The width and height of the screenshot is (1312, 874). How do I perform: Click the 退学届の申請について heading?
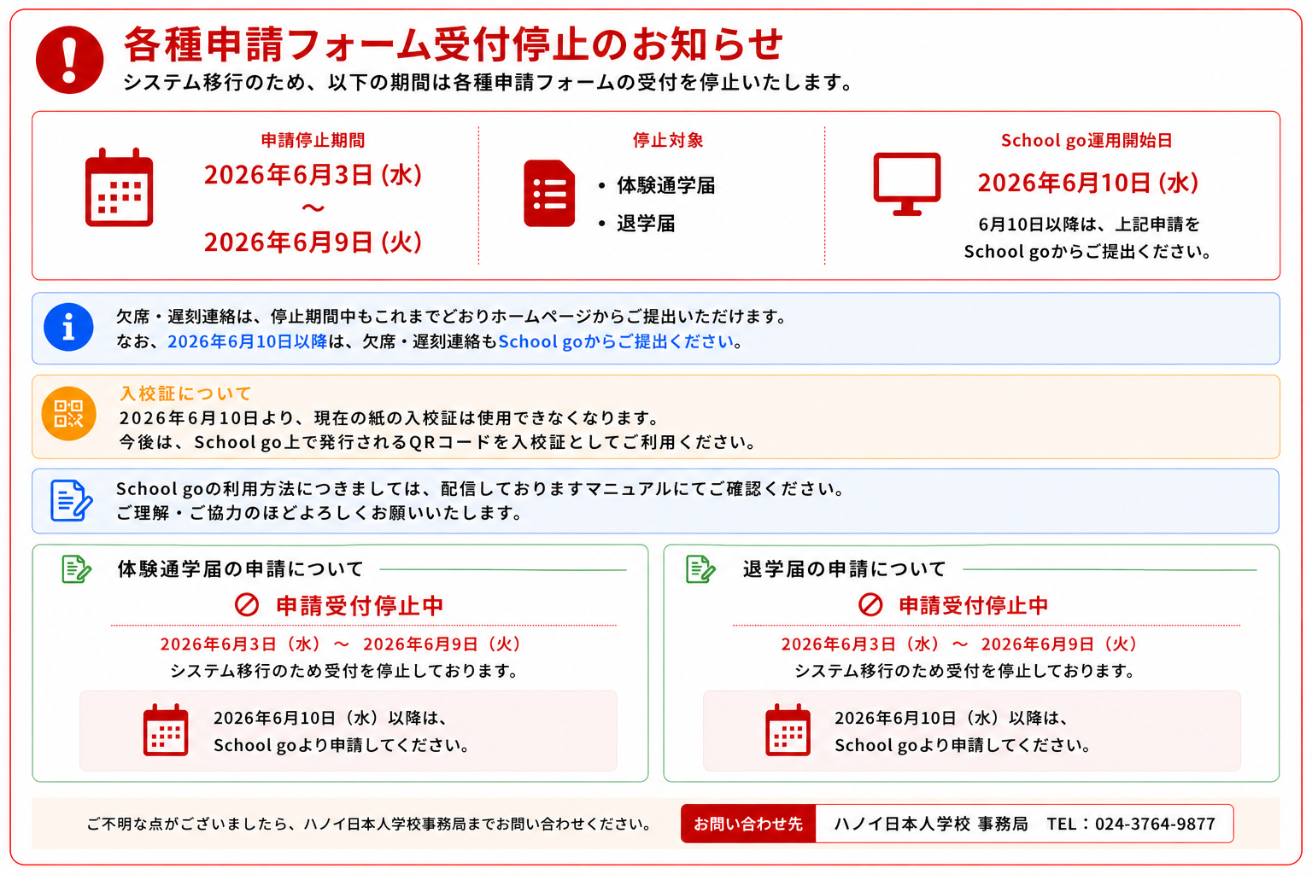tap(844, 568)
